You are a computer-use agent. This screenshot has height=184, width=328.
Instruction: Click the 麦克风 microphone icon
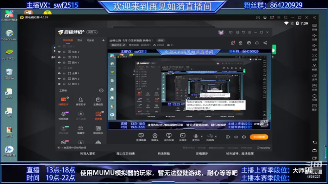pyautogui.click(x=196, y=137)
